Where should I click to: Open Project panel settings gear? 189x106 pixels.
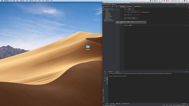[x=117, y=6]
